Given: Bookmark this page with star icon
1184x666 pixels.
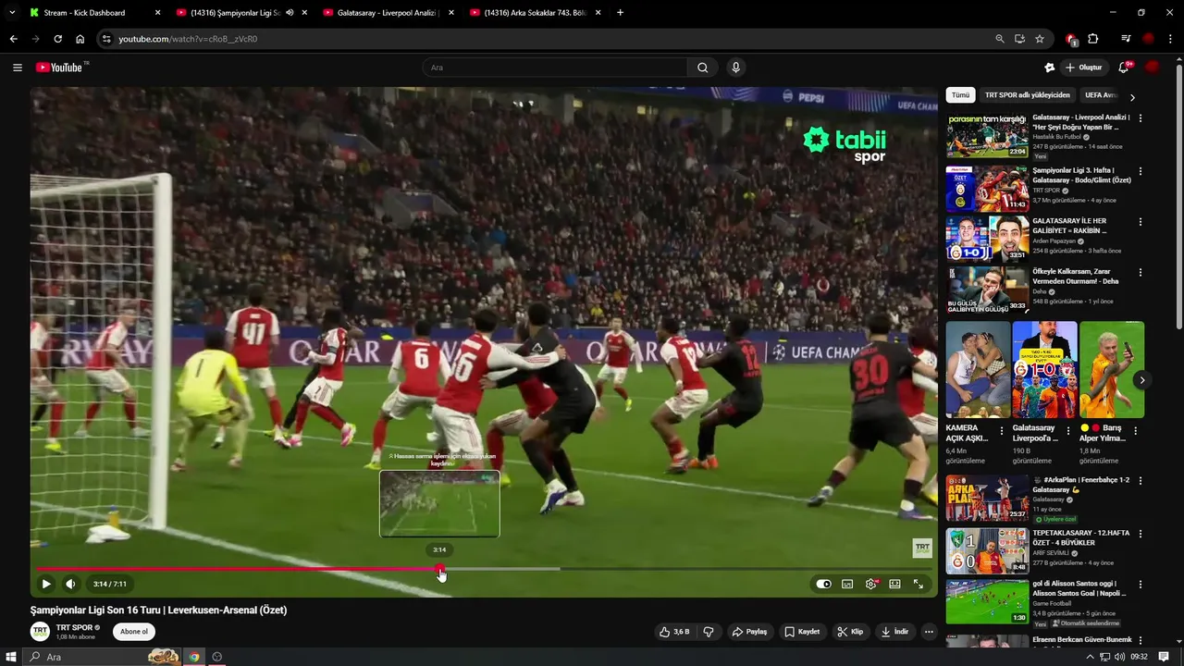Looking at the screenshot, I should coord(1040,39).
